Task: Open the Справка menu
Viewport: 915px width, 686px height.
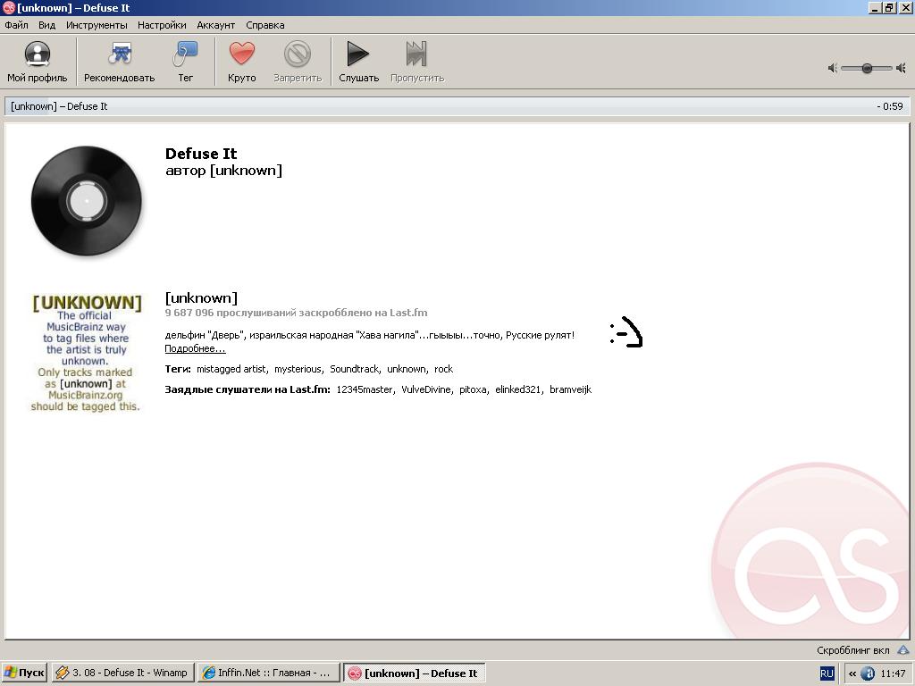Action: [x=264, y=25]
